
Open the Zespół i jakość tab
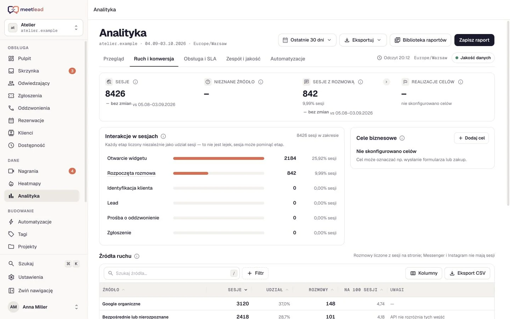click(243, 59)
